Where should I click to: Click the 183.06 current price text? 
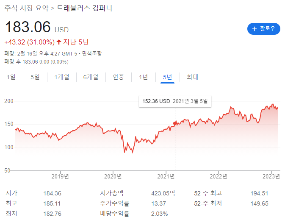[x=28, y=27]
